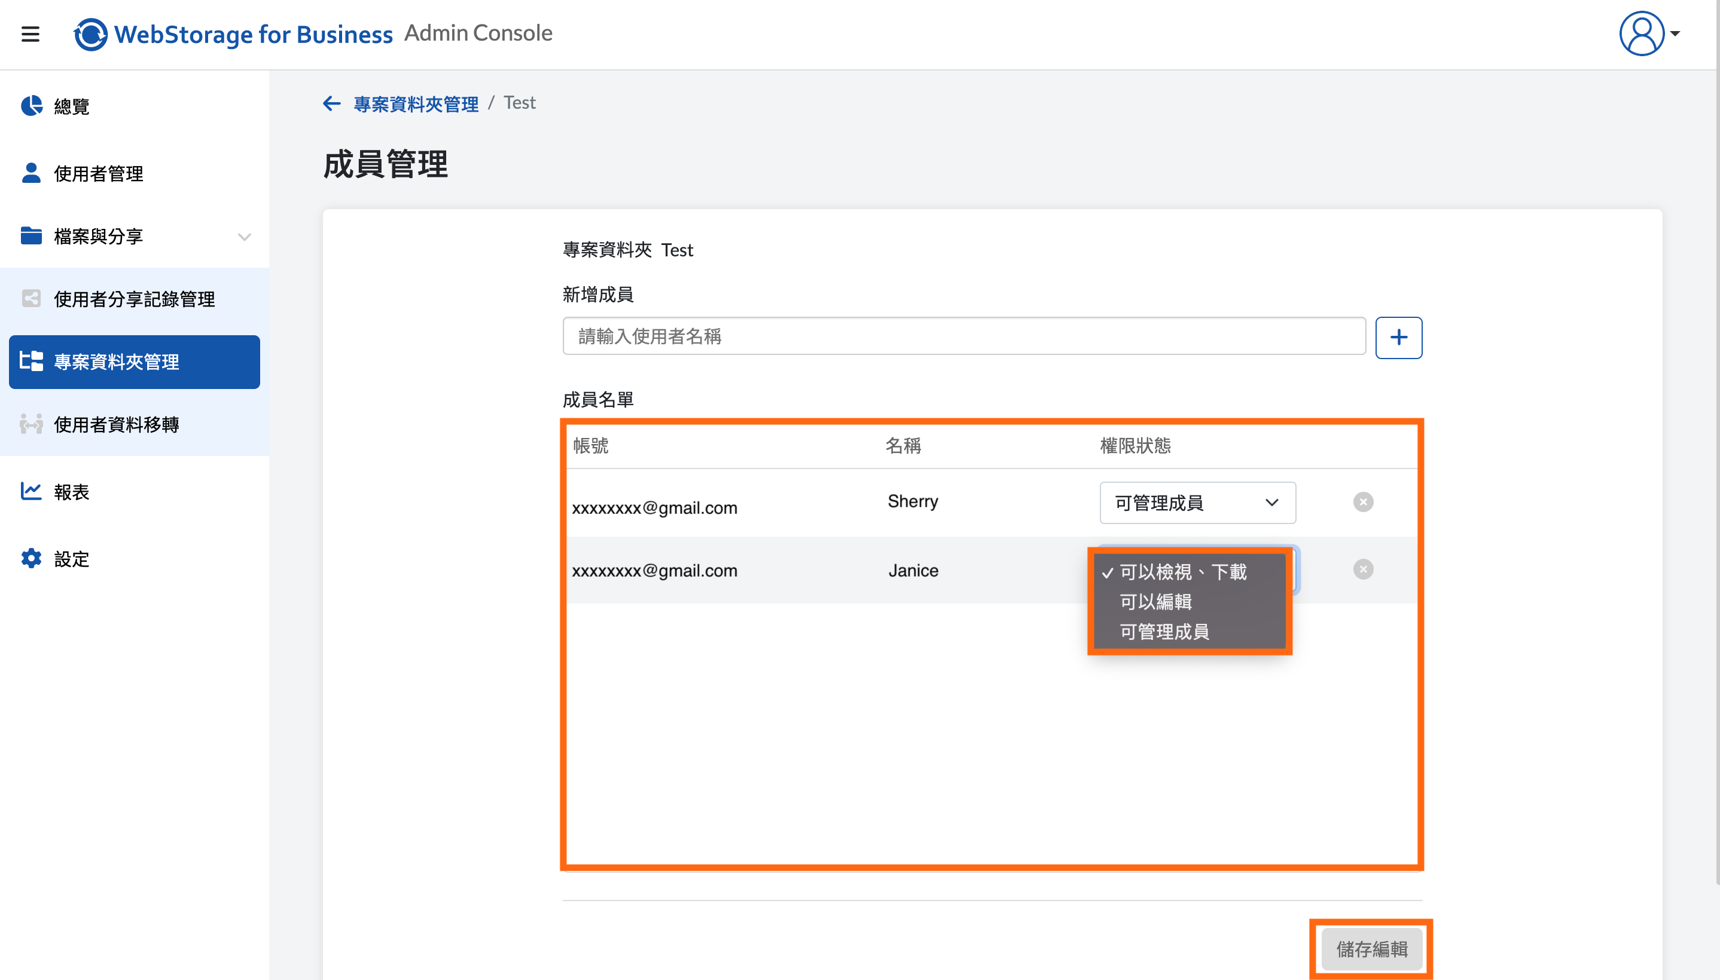Click the name Janice

[913, 570]
